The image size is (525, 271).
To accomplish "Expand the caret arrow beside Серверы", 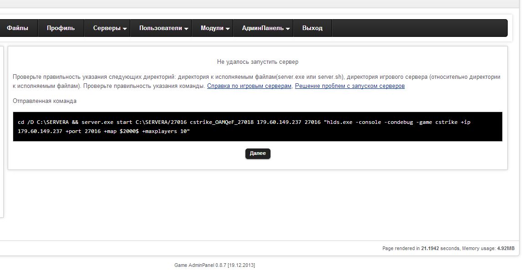I will (x=125, y=29).
